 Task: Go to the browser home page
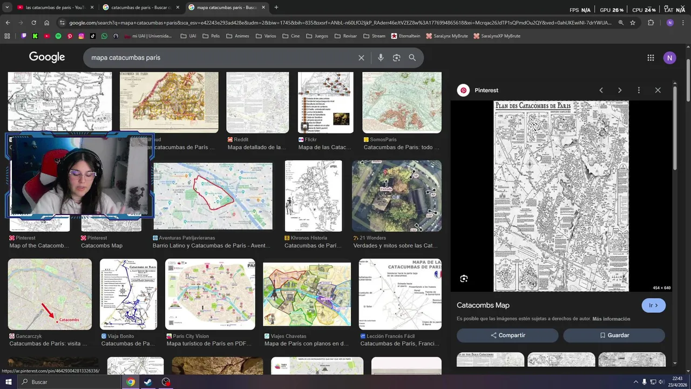click(46, 23)
